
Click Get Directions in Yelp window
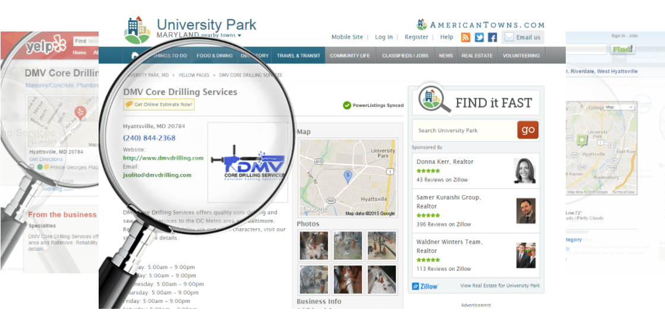46,159
